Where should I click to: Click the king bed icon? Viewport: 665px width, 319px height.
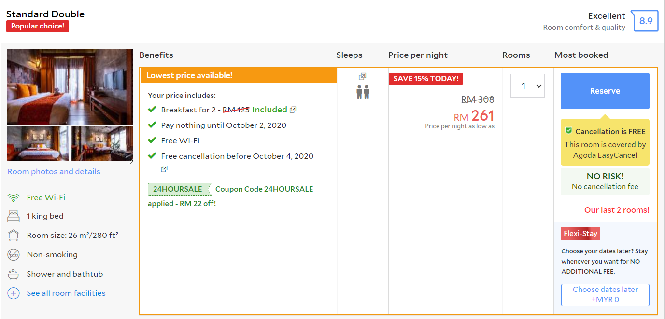tap(14, 216)
